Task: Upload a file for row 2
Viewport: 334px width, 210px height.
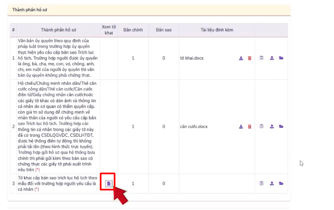Action: [272, 126]
